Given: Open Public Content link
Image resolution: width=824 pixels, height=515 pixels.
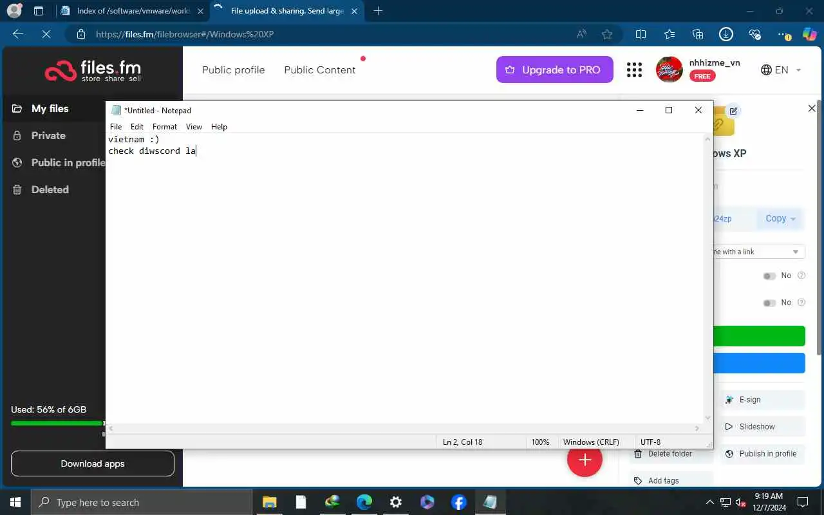Looking at the screenshot, I should pyautogui.click(x=320, y=70).
